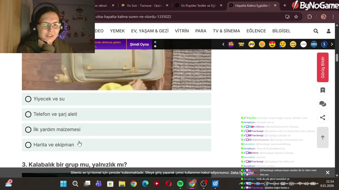Click heading '3. Kalabalık bir grup mu, yalnızlık mı?'
Screen dimensions: 339x190
[x=74, y=165]
